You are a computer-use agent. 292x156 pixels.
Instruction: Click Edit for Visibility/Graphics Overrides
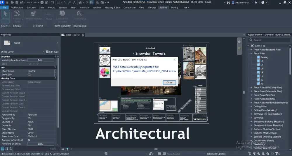coord(41,60)
